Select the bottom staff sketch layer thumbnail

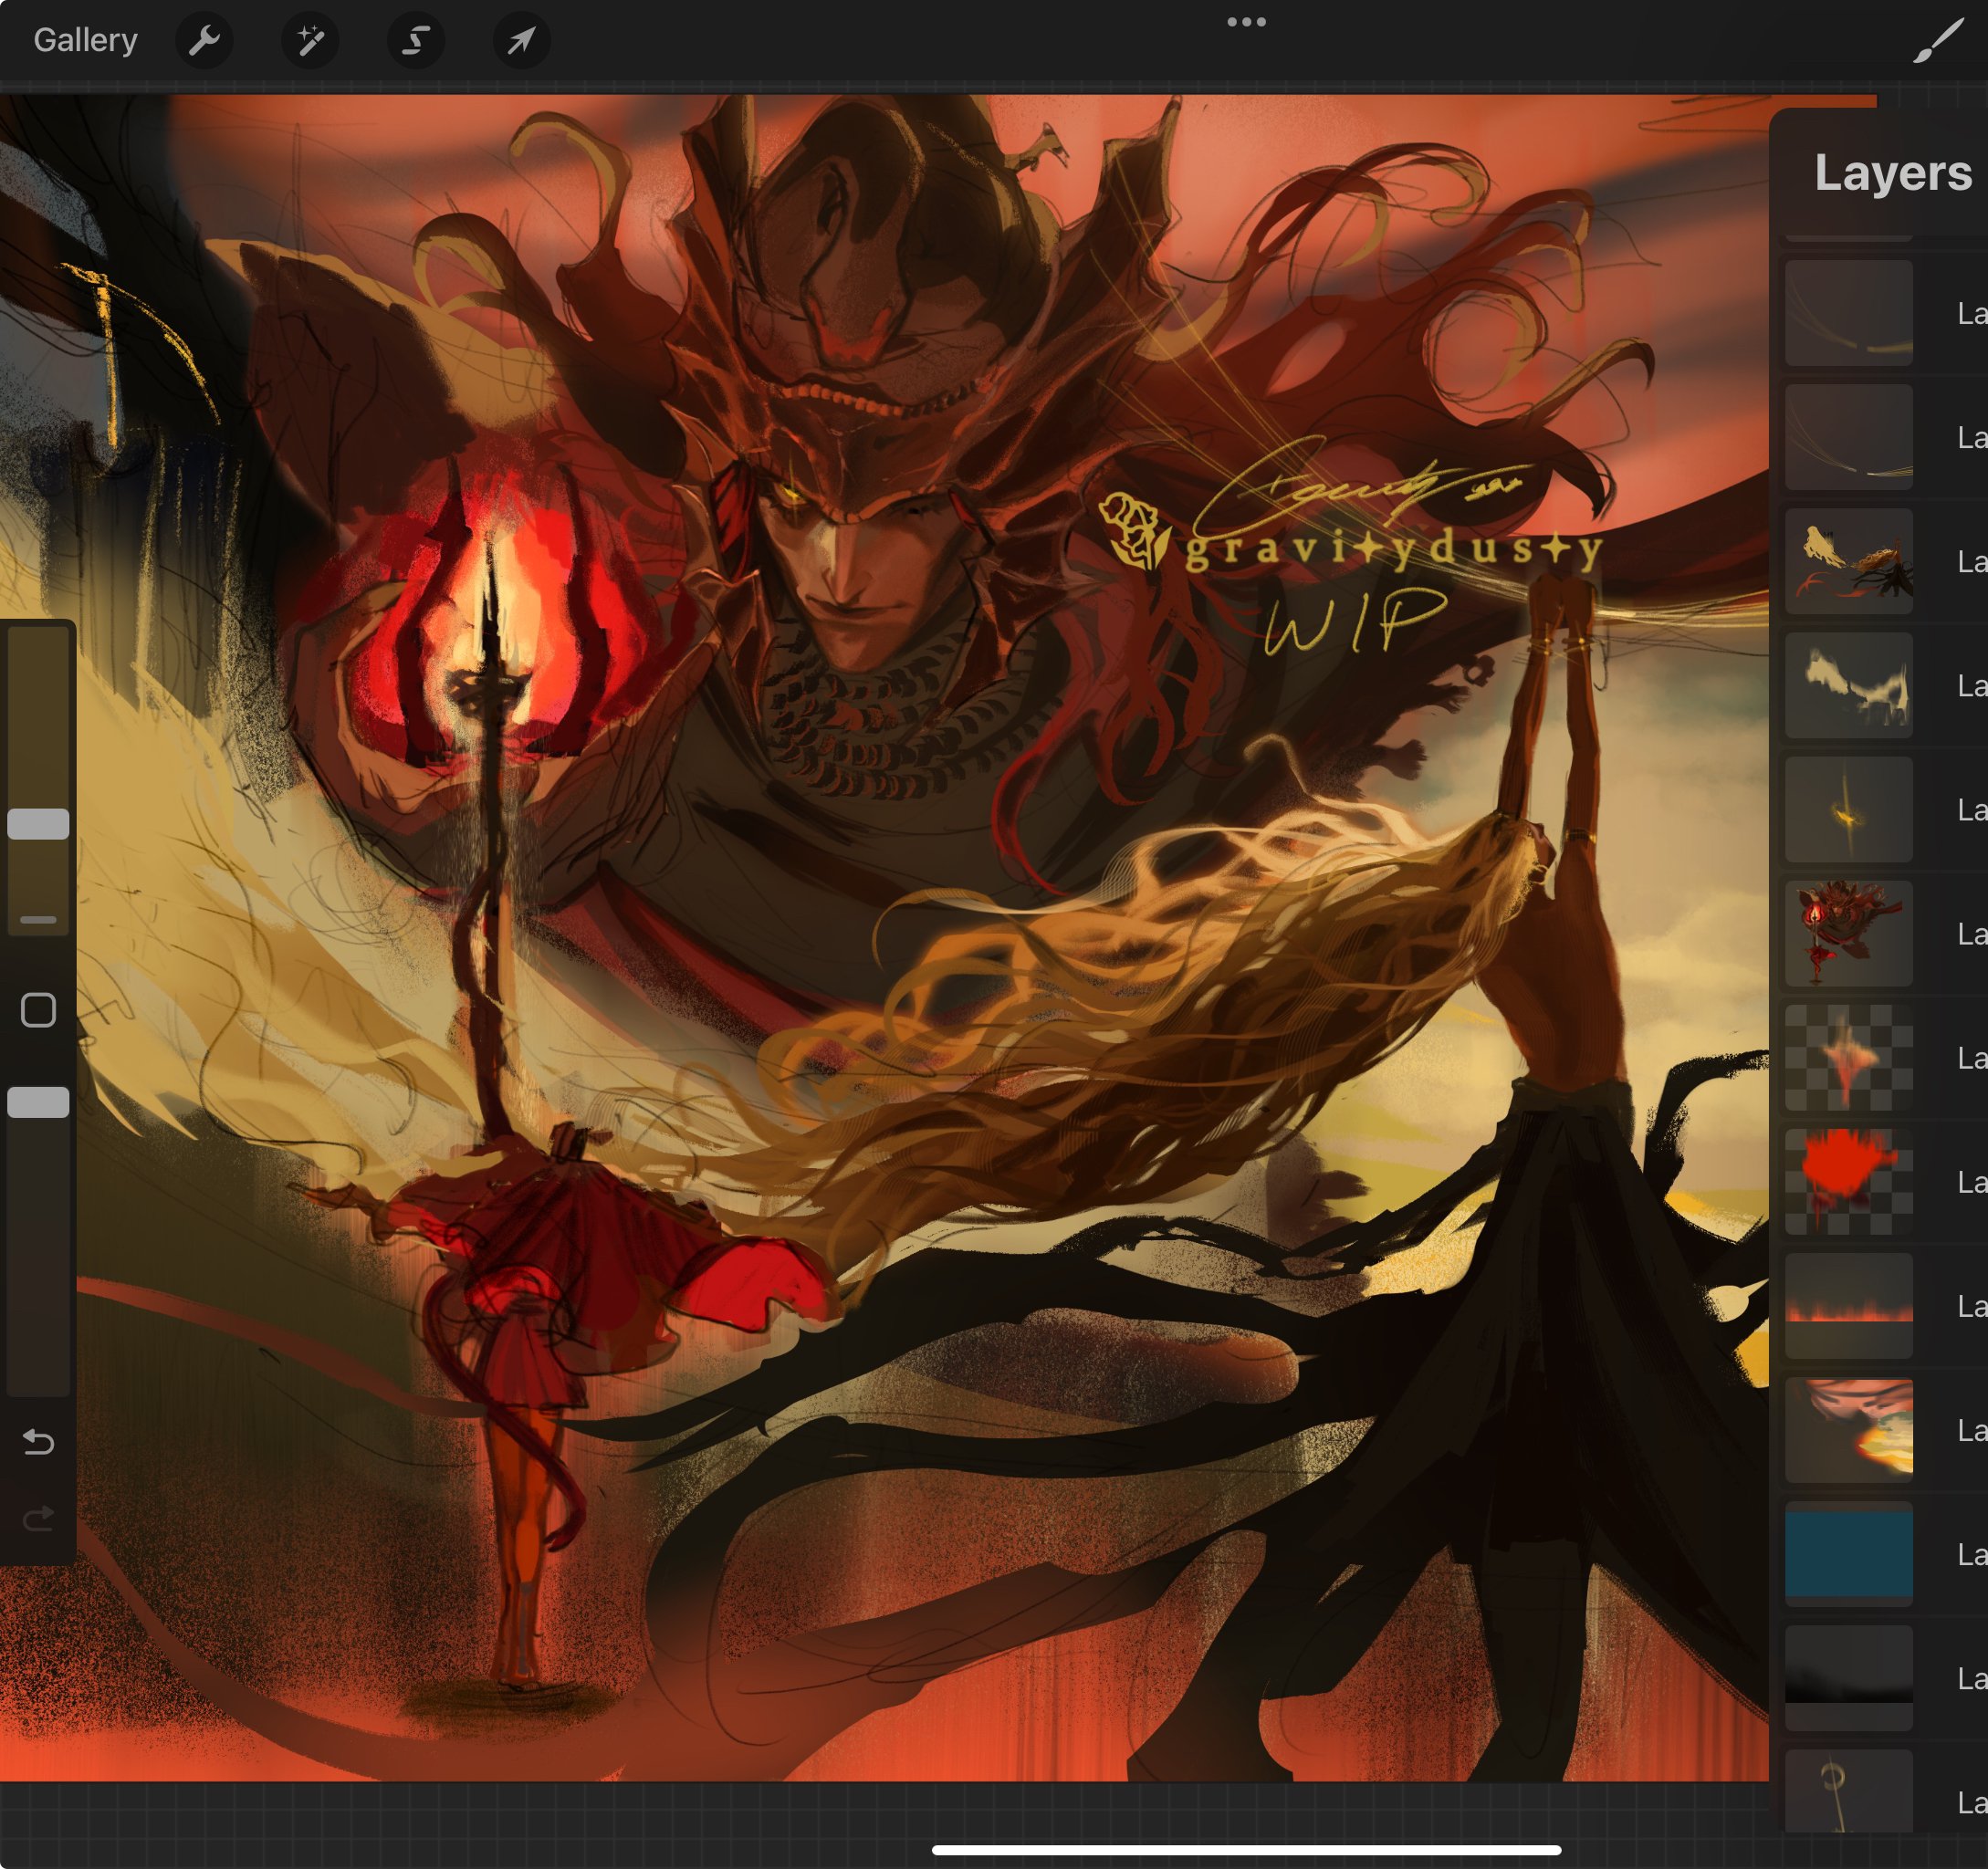[1848, 1790]
